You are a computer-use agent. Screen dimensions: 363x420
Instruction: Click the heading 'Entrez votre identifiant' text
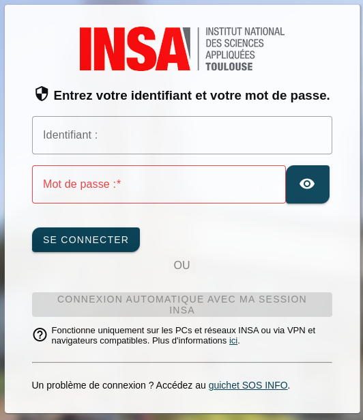tap(192, 96)
